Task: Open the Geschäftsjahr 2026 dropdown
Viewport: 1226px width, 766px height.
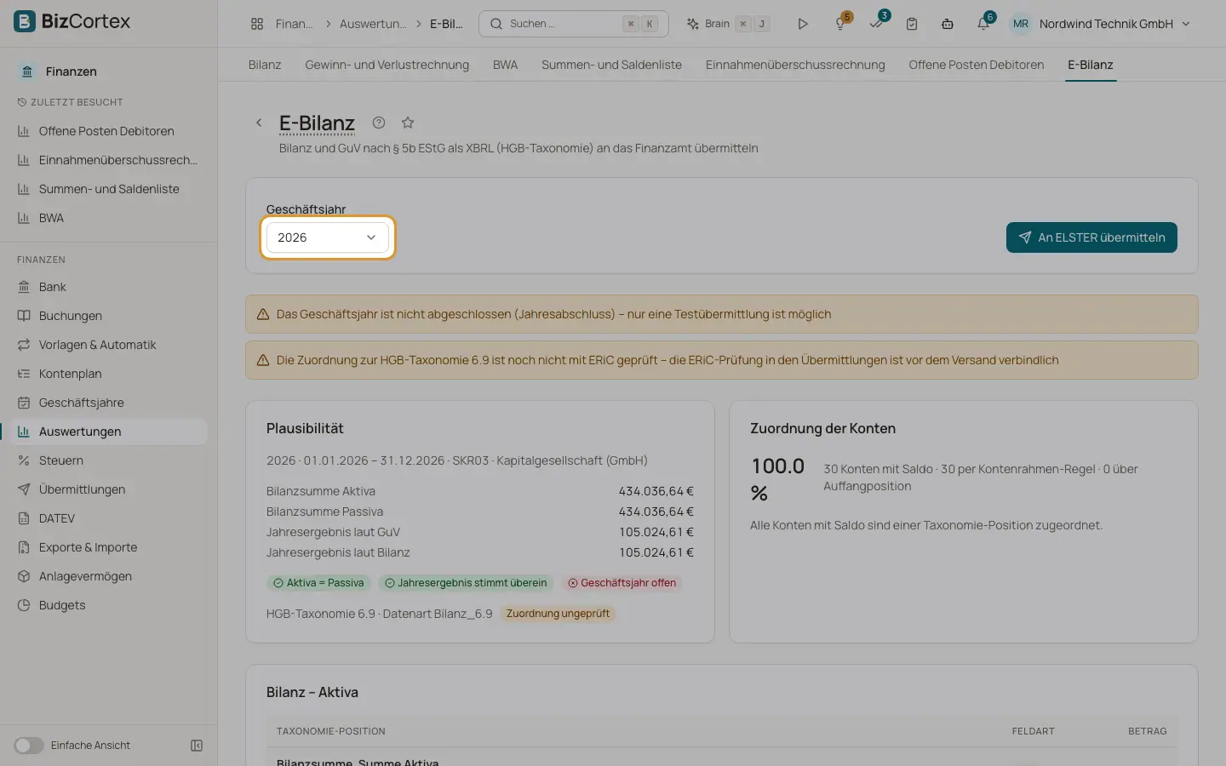Action: click(328, 237)
